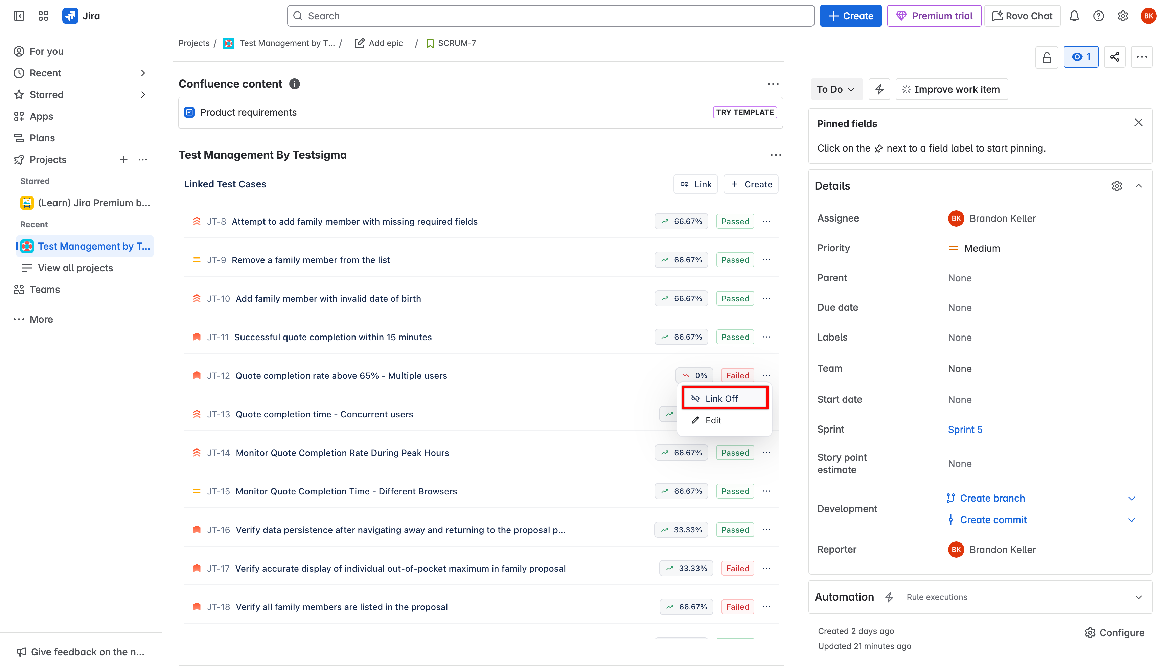Collapse sidebar using top-left panel icon
The image size is (1169, 671).
[19, 16]
